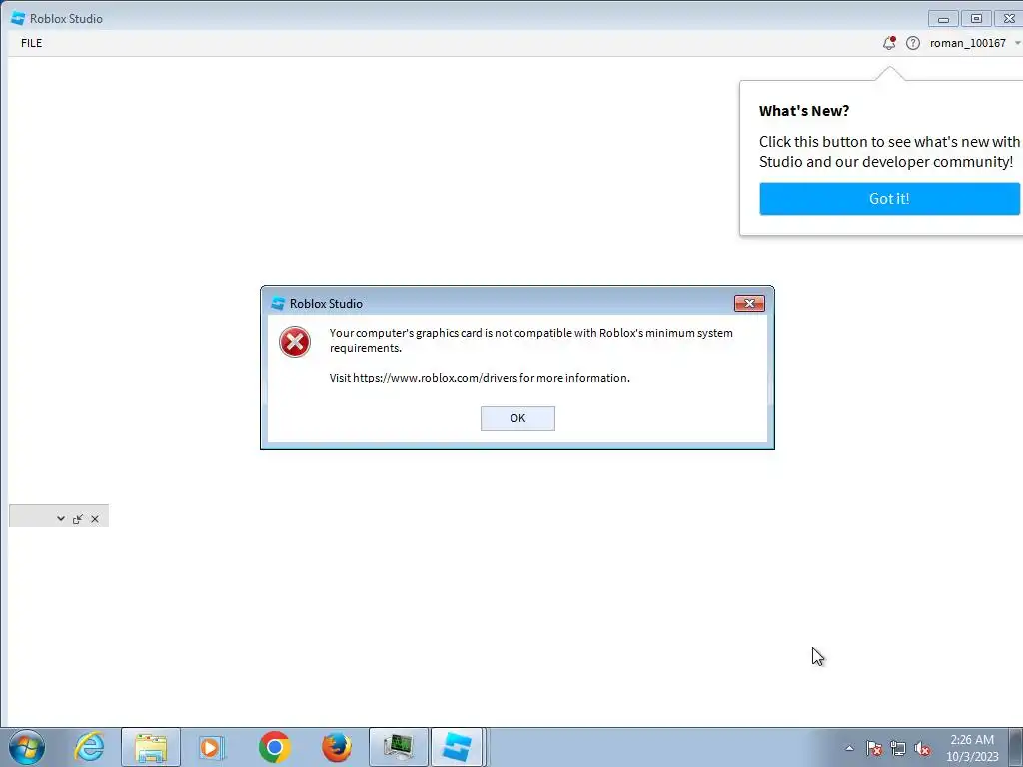Launch Firefox from the taskbar
This screenshot has height=767, width=1023.
[x=336, y=747]
